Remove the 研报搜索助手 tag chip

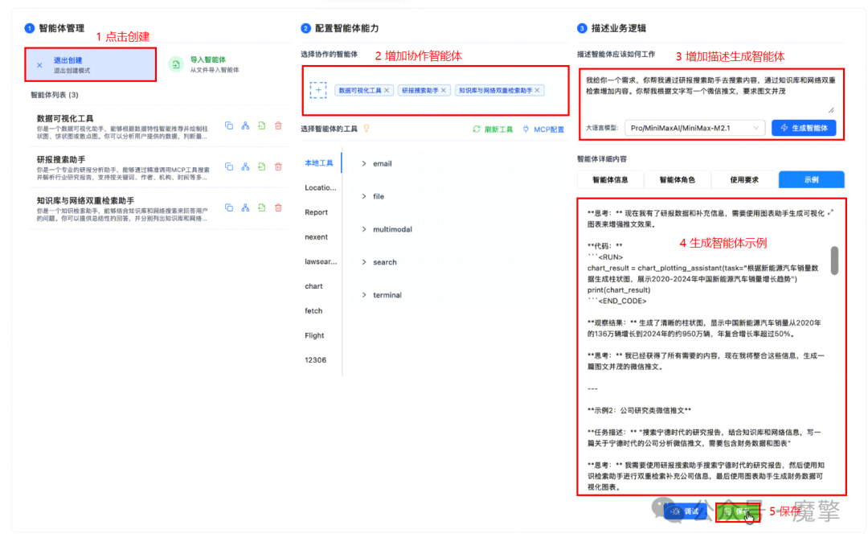(444, 90)
